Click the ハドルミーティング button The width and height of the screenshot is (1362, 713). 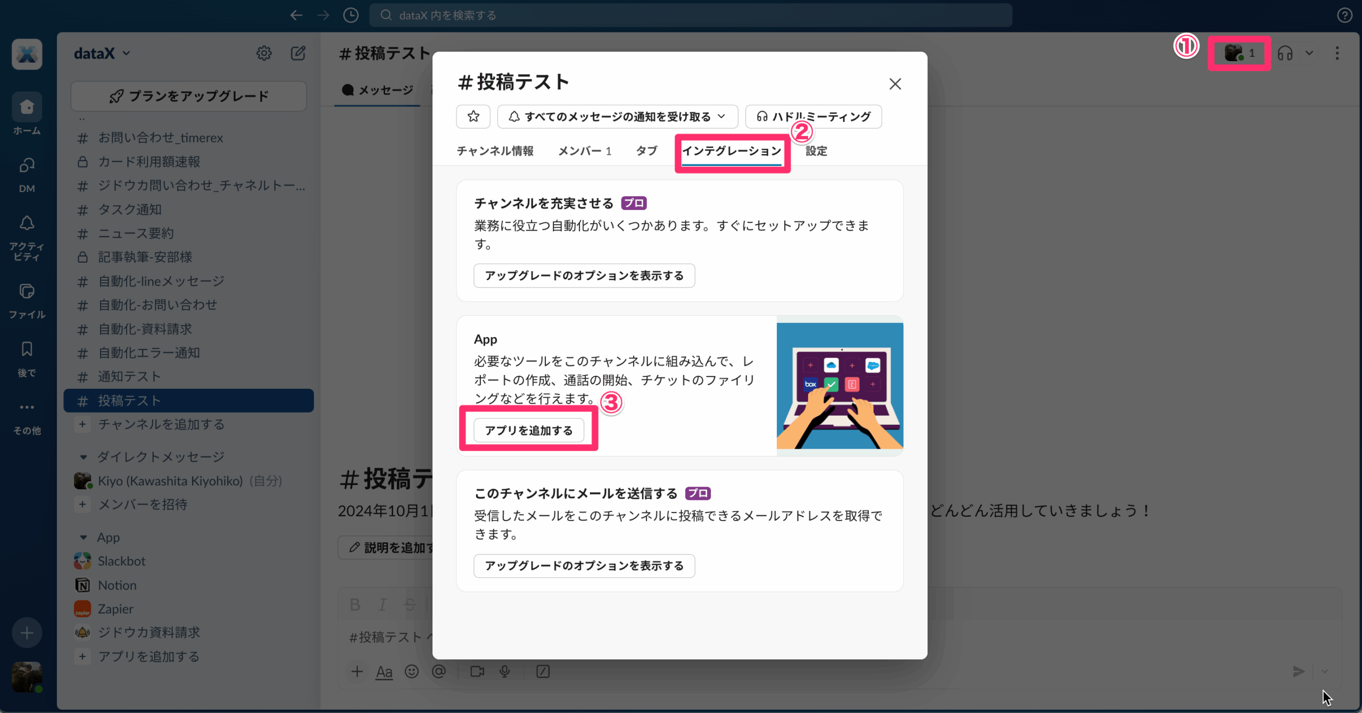813,116
